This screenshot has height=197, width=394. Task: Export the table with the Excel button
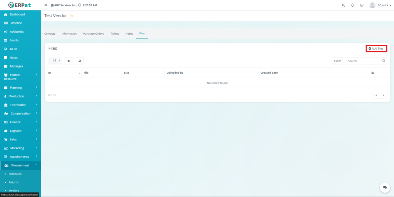point(337,61)
